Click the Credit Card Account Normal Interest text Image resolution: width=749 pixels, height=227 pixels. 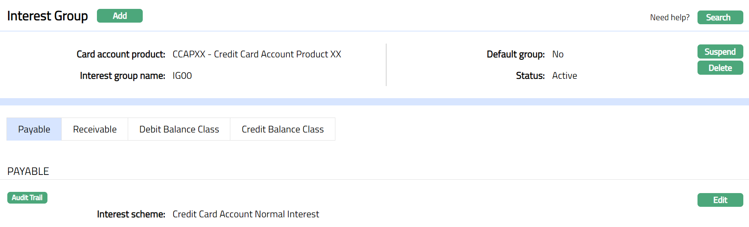(x=246, y=214)
